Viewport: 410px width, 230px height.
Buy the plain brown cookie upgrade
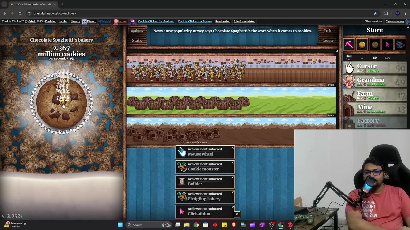[375, 44]
